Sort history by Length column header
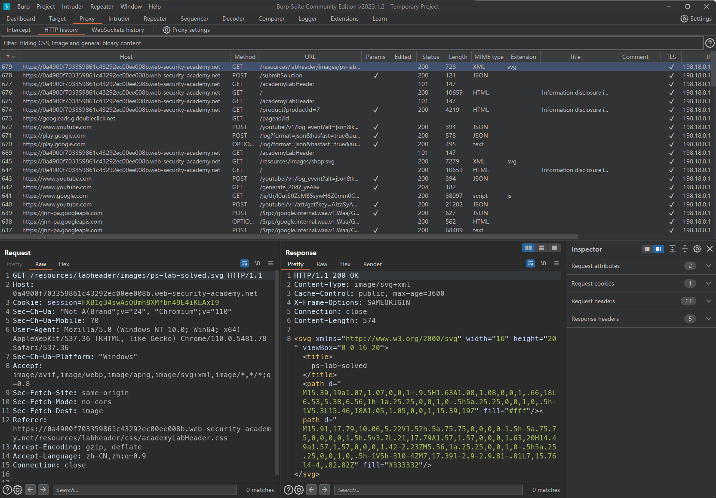Viewport: 716px width, 498px height. pos(458,57)
